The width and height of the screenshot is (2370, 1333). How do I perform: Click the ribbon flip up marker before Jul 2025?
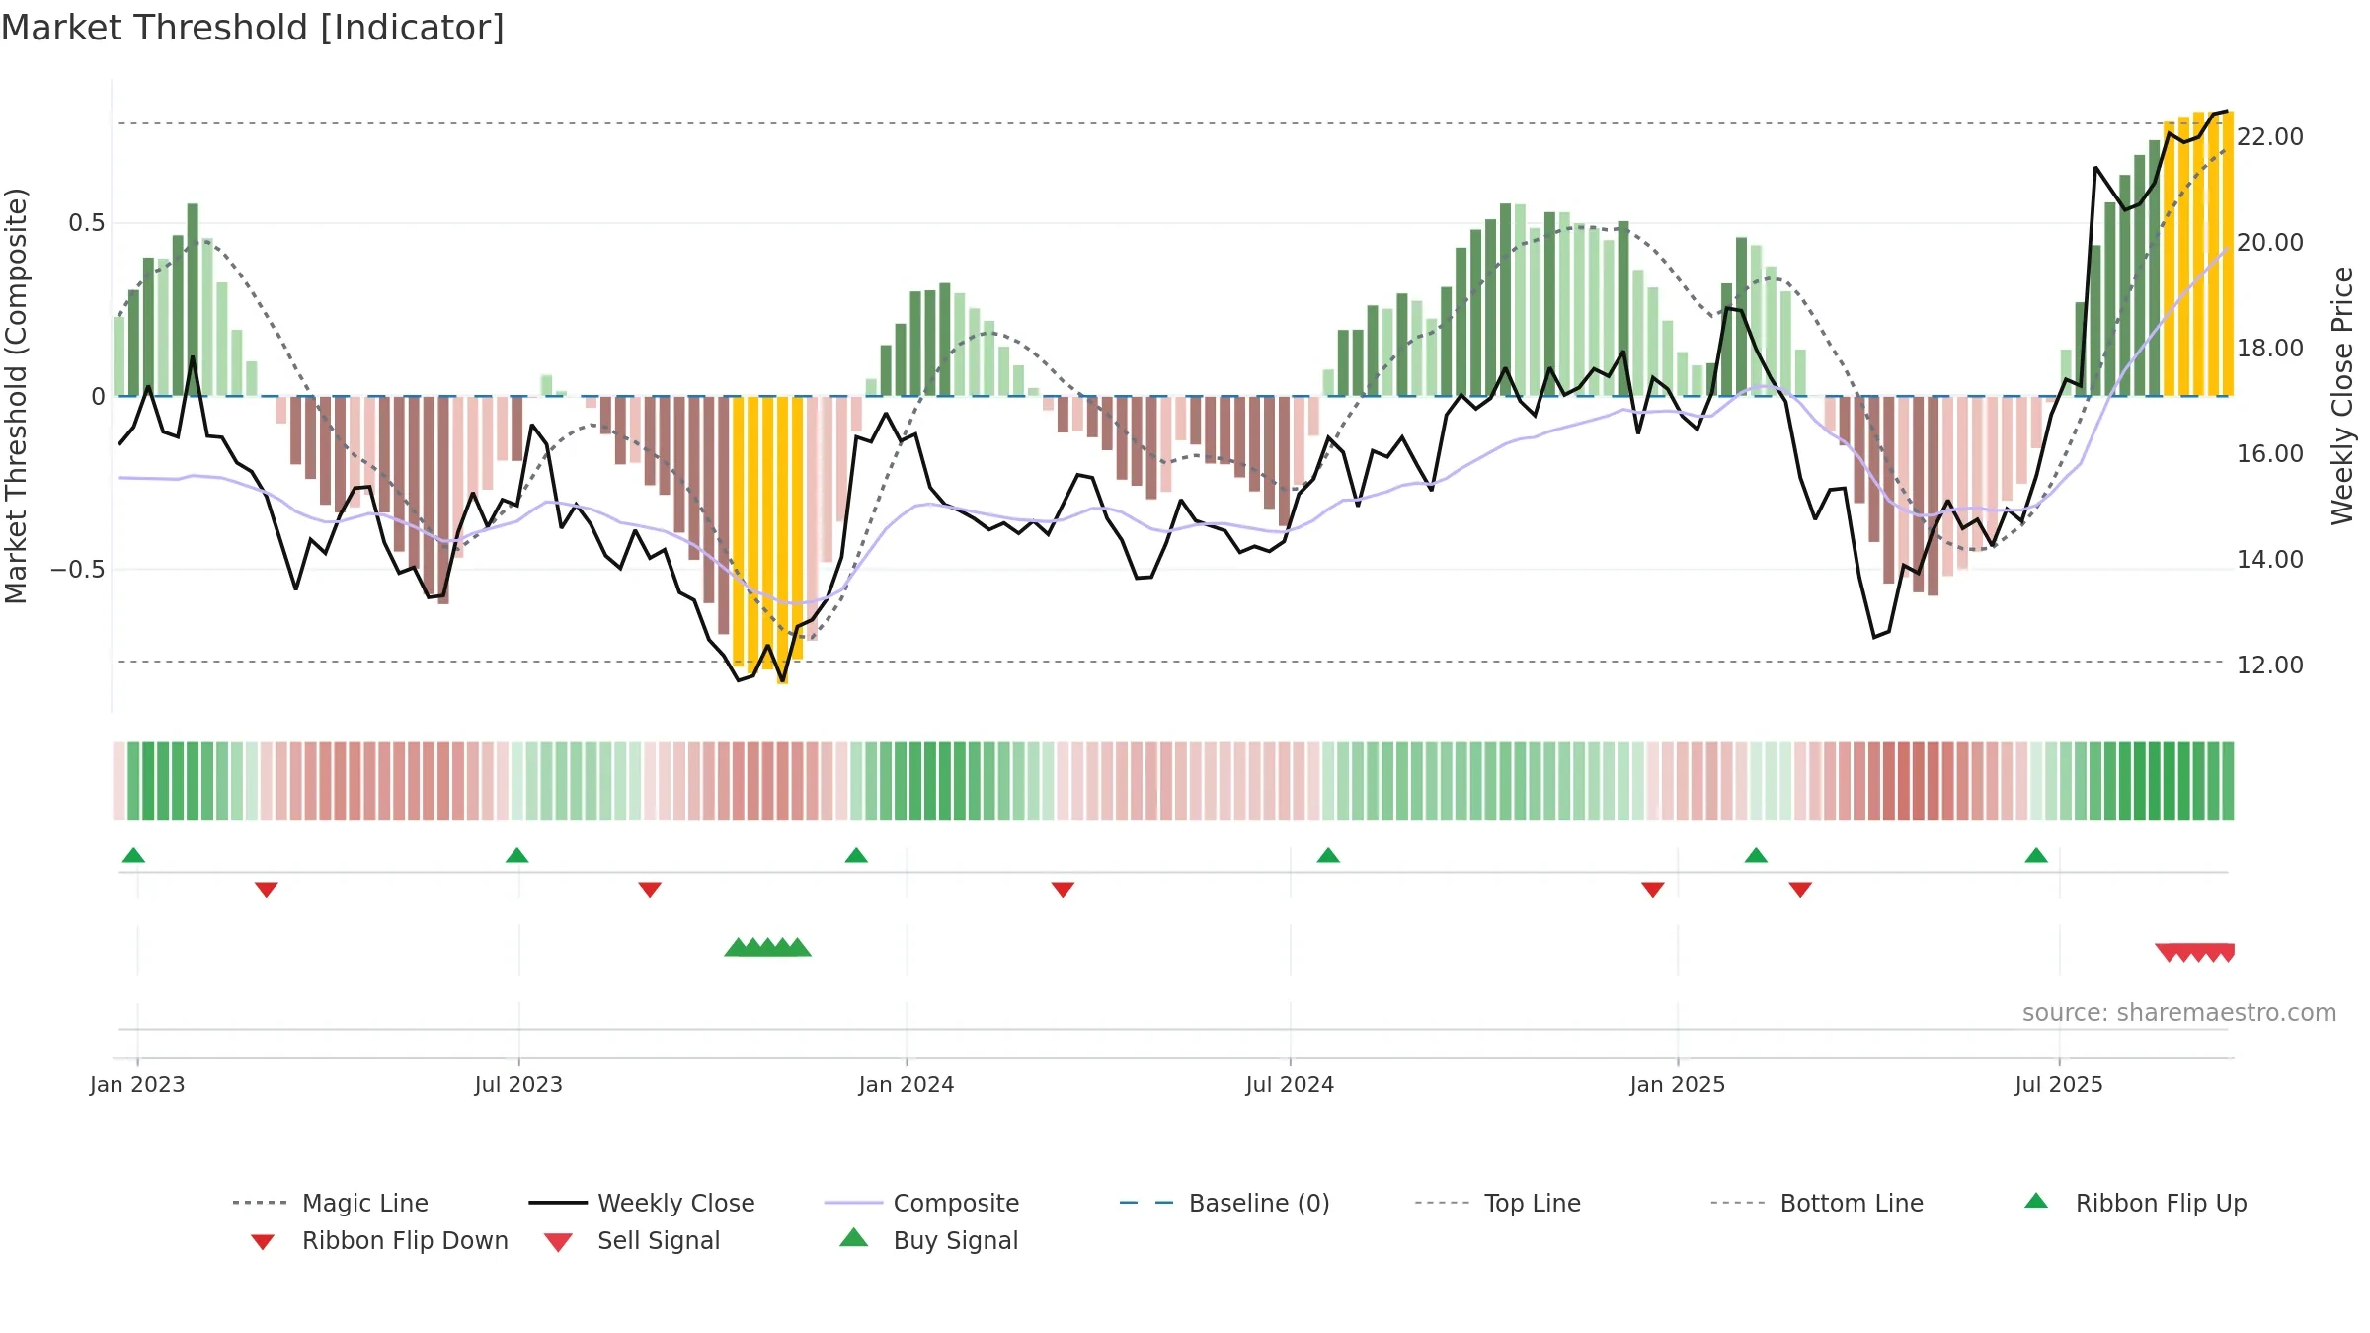point(2036,855)
